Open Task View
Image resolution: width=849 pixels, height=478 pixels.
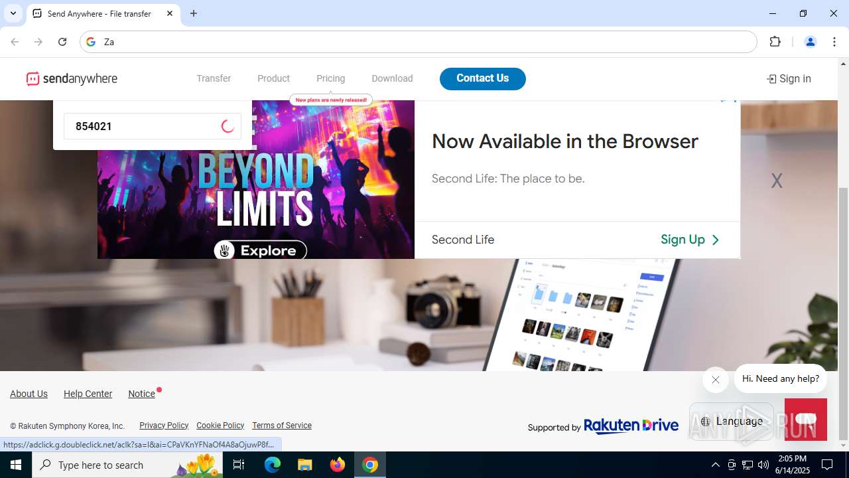tap(239, 465)
